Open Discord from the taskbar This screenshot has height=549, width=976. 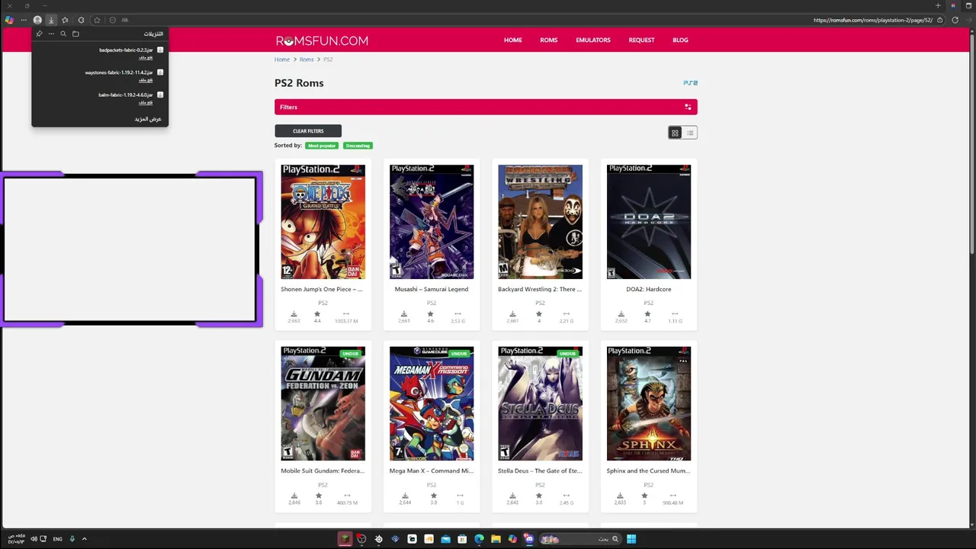point(529,539)
